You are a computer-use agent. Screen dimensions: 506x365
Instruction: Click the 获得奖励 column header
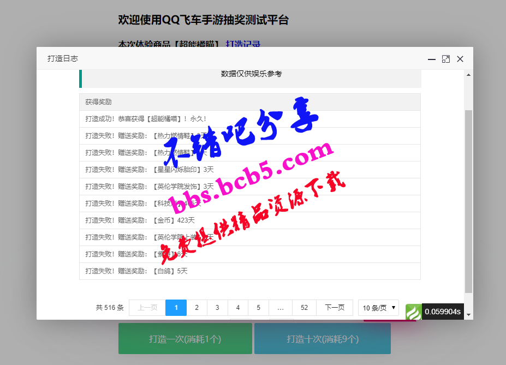[250, 102]
